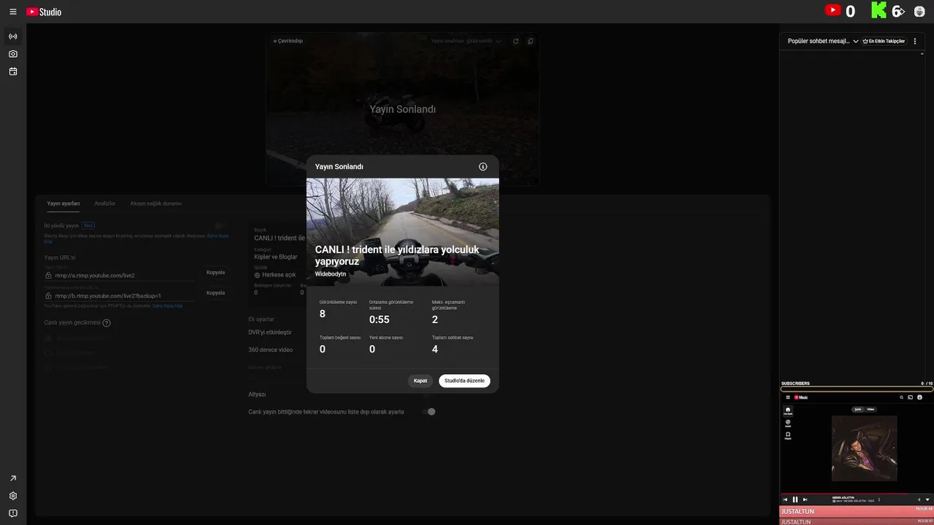The image size is (934, 525).
Task: Open the YouTube Studio hamburger menu
Action: 12,12
